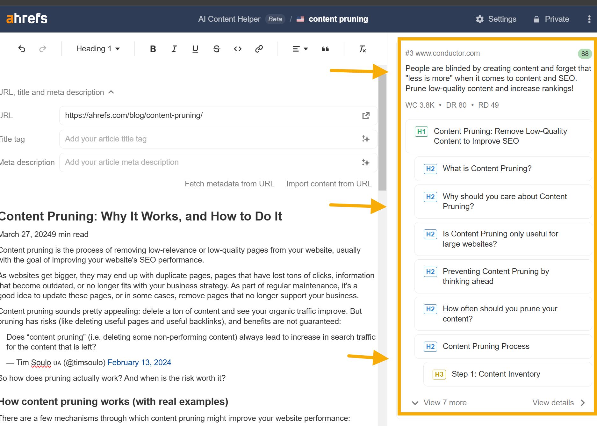Viewport: 597px width, 426px height.
Task: Insert inline code formatting
Action: click(x=238, y=49)
